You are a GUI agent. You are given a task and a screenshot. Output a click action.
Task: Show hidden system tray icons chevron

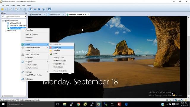(x=167, y=104)
